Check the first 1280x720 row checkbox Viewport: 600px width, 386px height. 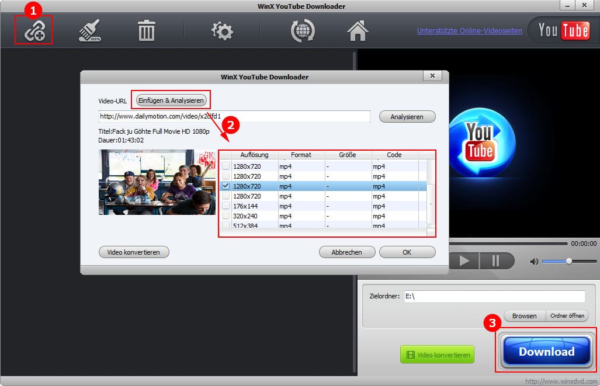226,166
